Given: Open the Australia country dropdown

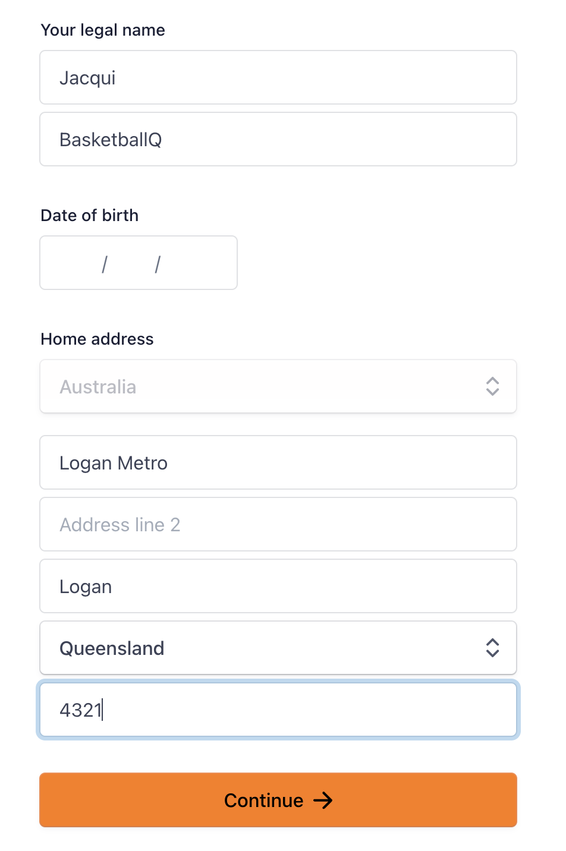Looking at the screenshot, I should click(x=278, y=386).
